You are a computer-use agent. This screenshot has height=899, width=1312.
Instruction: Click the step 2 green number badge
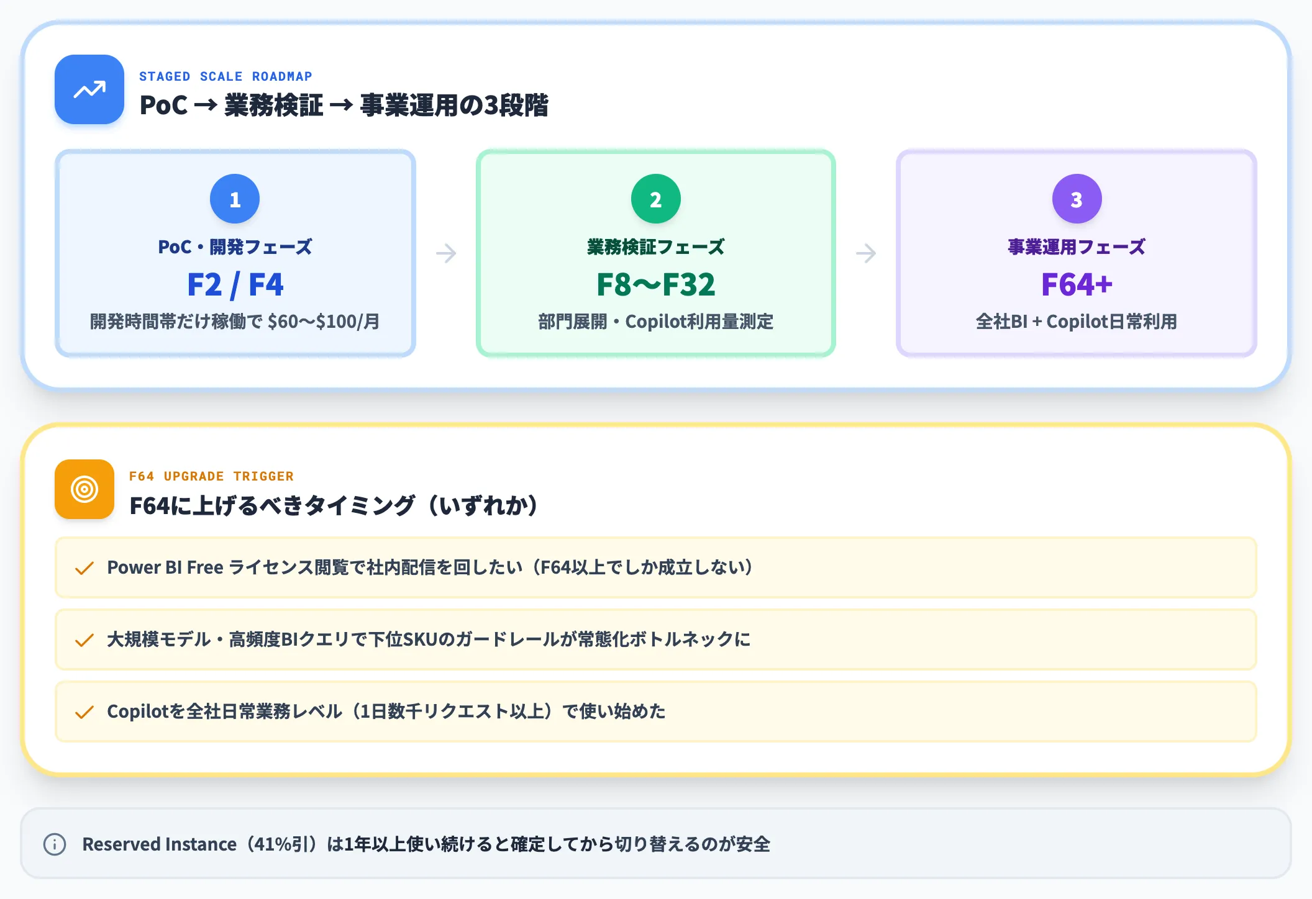(x=656, y=199)
